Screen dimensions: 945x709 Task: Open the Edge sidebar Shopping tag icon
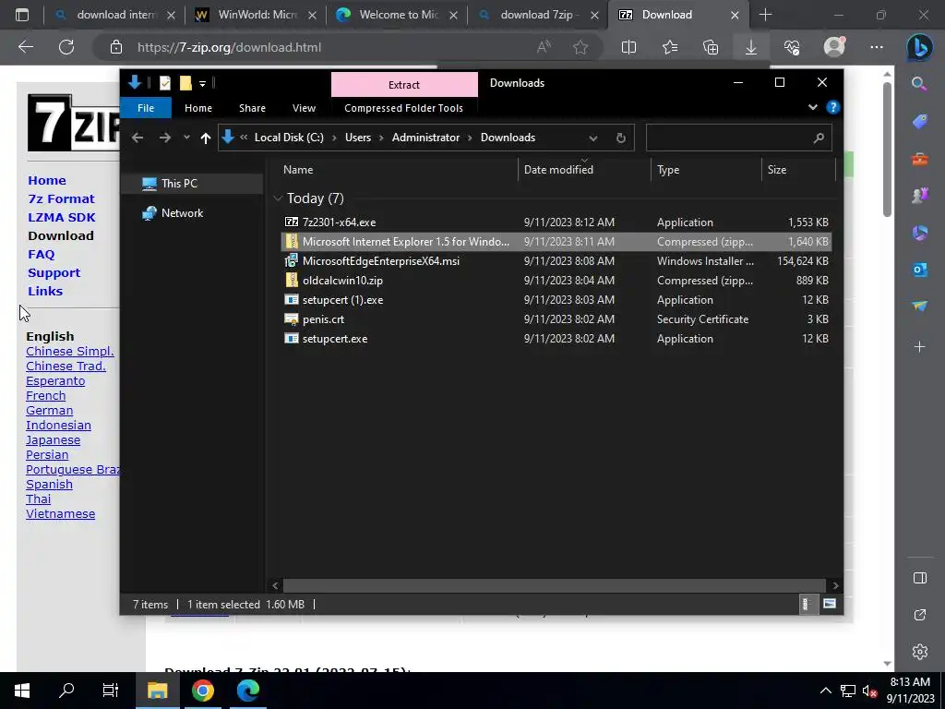tap(919, 122)
